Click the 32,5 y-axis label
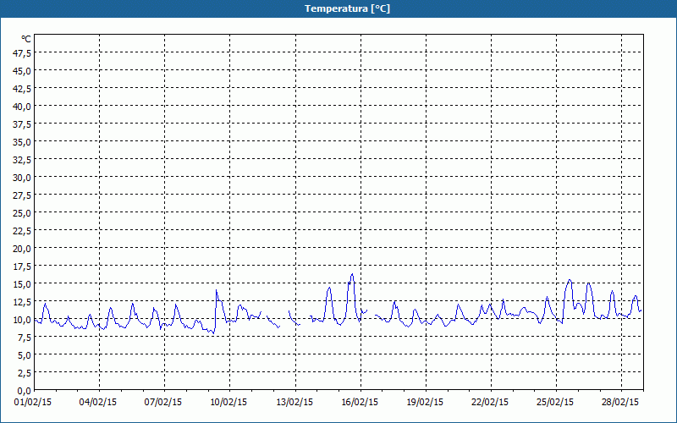This screenshot has width=677, height=423. tap(22, 160)
